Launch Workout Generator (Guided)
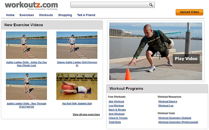The height and width of the screenshot is (130, 209). pyautogui.click(x=175, y=118)
